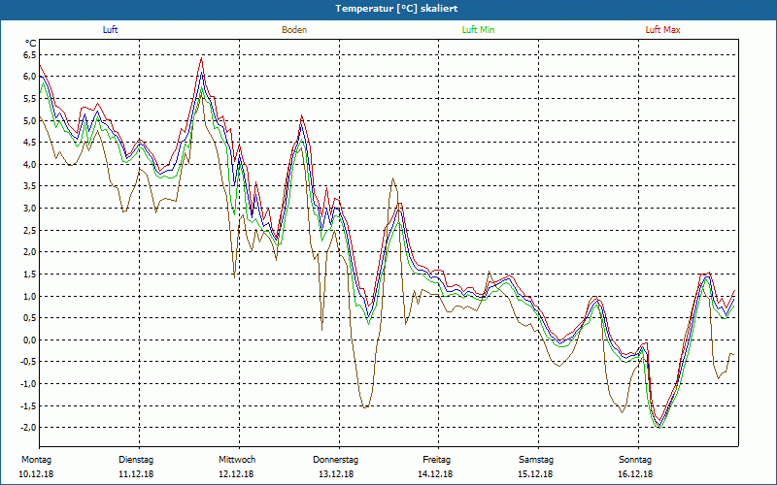777x485 pixels.
Task: Click the date 12.12.18
Action: click(x=236, y=474)
